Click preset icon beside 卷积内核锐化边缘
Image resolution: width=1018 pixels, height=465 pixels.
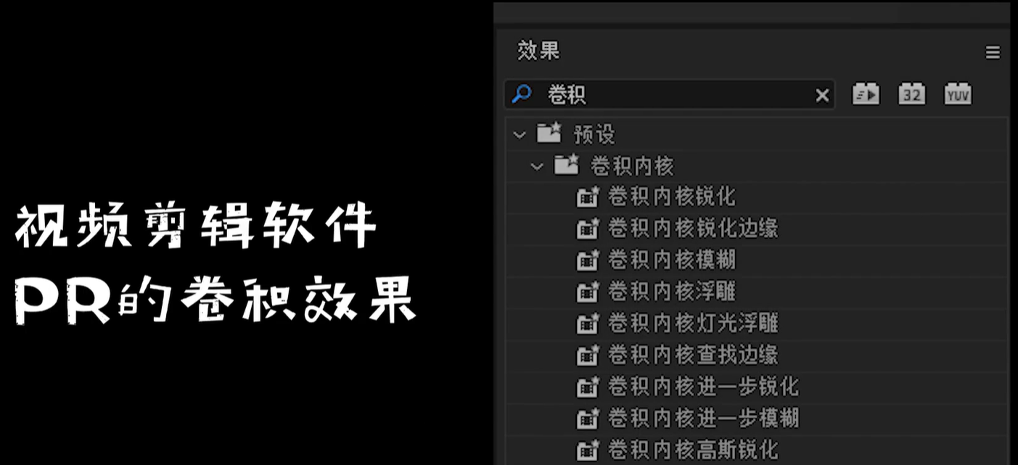click(588, 229)
